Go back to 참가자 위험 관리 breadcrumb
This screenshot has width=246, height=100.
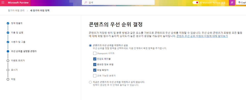(x=16, y=11)
